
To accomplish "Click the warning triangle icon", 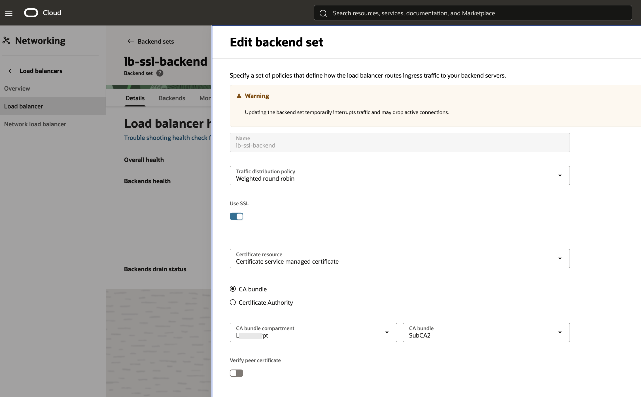I will tap(239, 96).
